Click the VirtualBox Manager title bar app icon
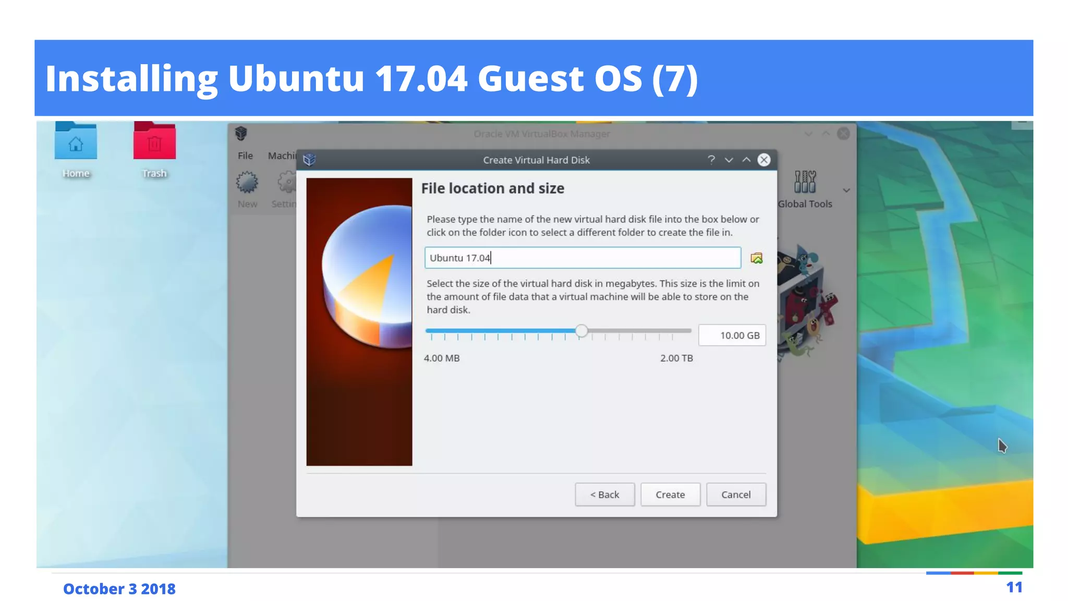 (x=241, y=134)
